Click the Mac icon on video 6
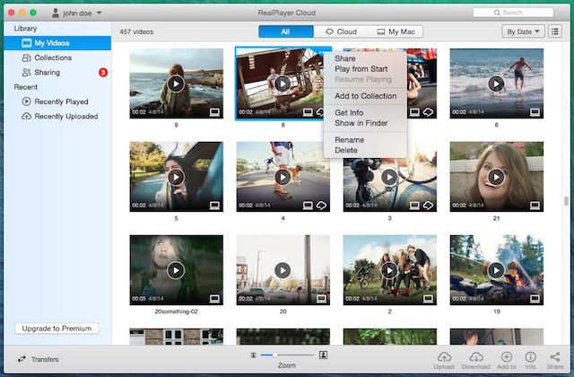574x377 pixels. pos(535,112)
